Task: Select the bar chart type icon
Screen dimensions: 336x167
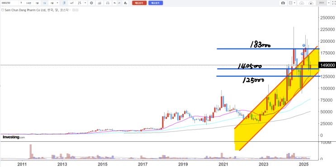Action: (x=79, y=3)
